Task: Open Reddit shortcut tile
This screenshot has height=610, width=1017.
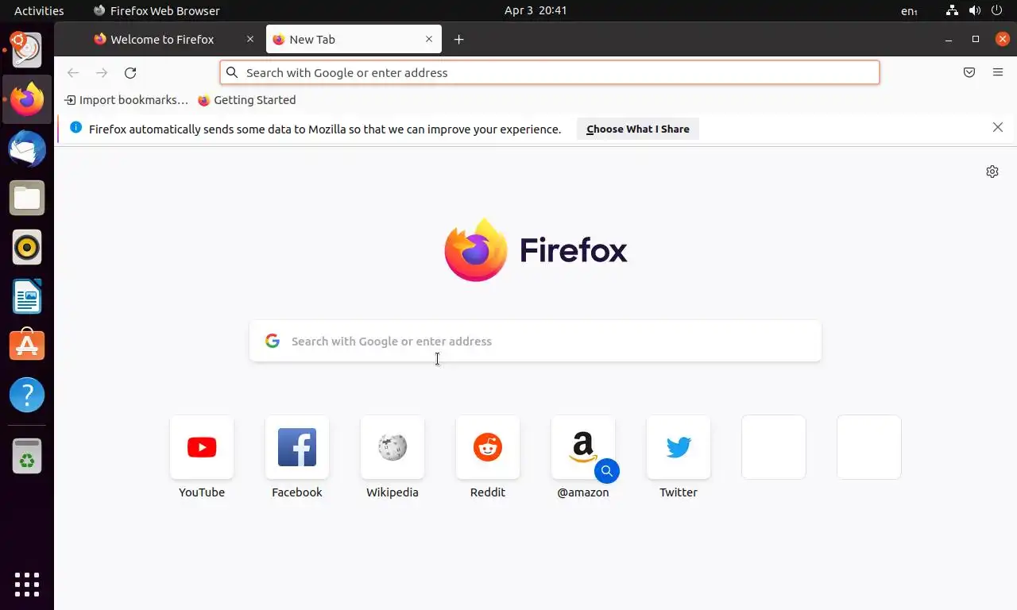Action: point(488,447)
